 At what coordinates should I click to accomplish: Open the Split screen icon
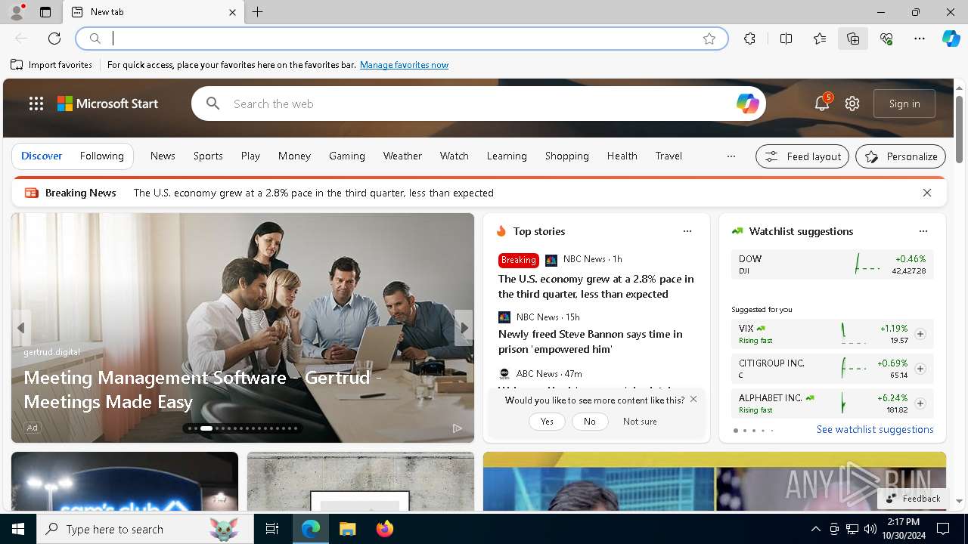tap(786, 39)
